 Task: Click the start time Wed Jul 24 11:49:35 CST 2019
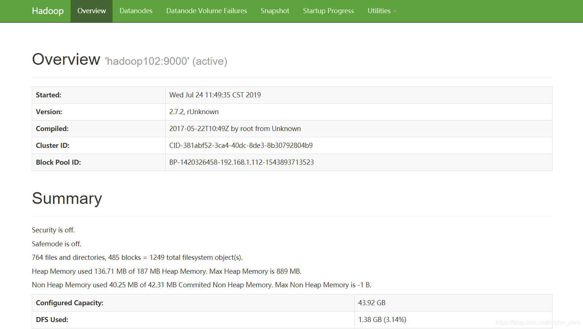point(215,95)
